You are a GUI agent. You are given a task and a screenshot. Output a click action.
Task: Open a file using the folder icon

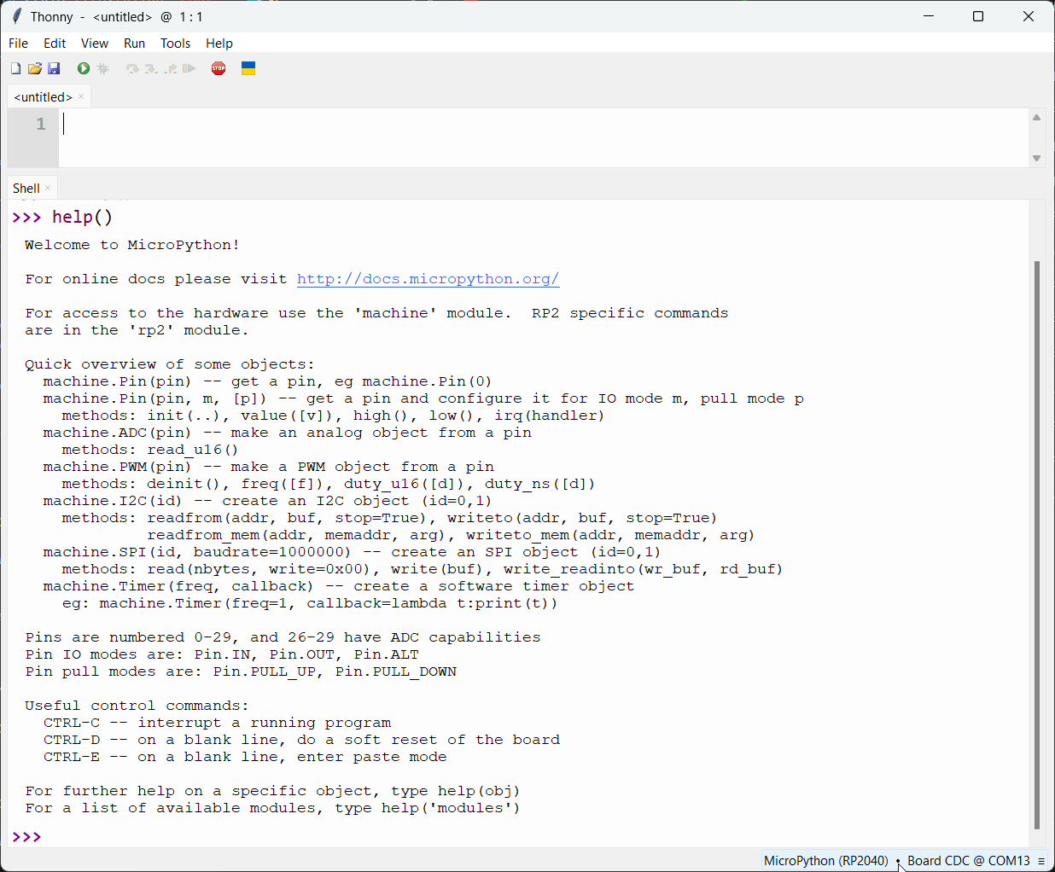click(35, 68)
